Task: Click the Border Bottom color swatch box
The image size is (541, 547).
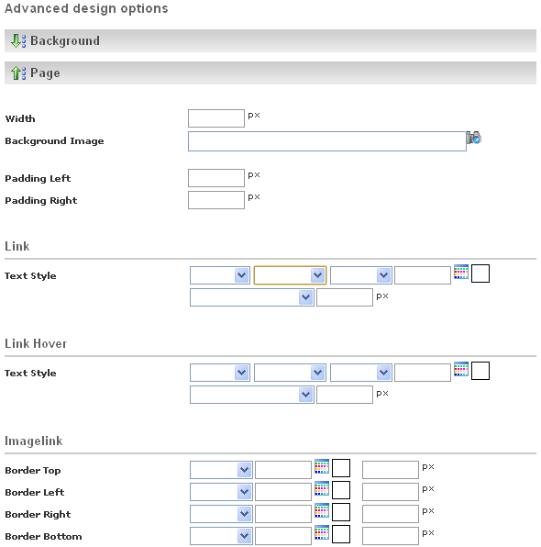Action: (341, 534)
